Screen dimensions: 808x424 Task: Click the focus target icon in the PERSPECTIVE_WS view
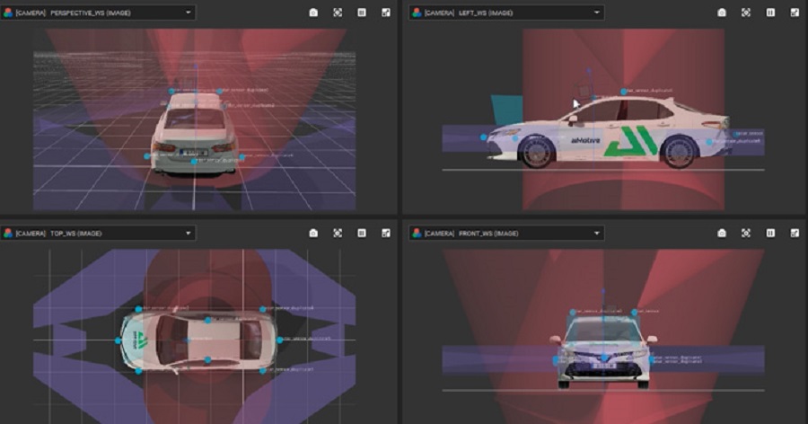[x=338, y=13]
